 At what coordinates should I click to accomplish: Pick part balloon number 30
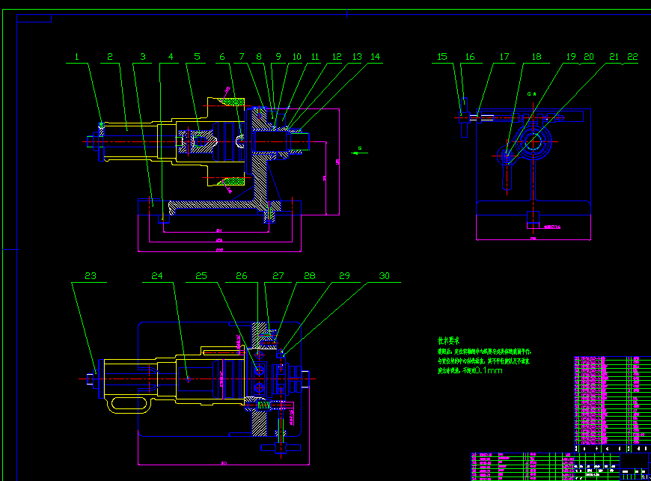(385, 276)
